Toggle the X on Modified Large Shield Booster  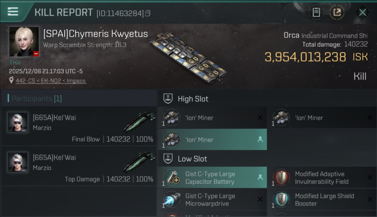pyautogui.click(x=370, y=199)
